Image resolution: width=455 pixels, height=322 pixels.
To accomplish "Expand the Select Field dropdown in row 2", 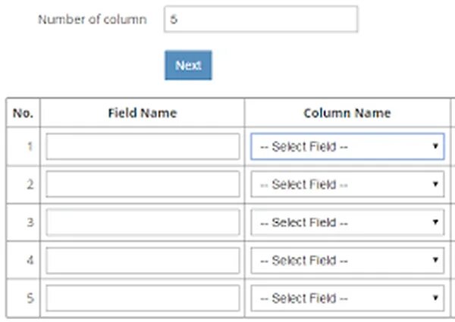I will pyautogui.click(x=347, y=184).
